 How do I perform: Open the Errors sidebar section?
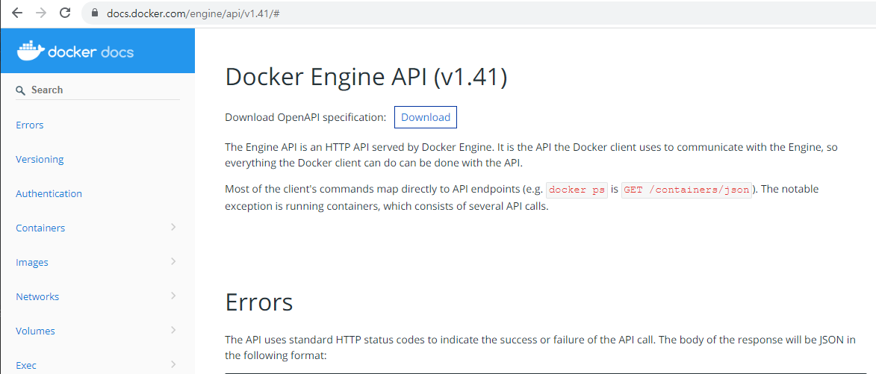[30, 125]
